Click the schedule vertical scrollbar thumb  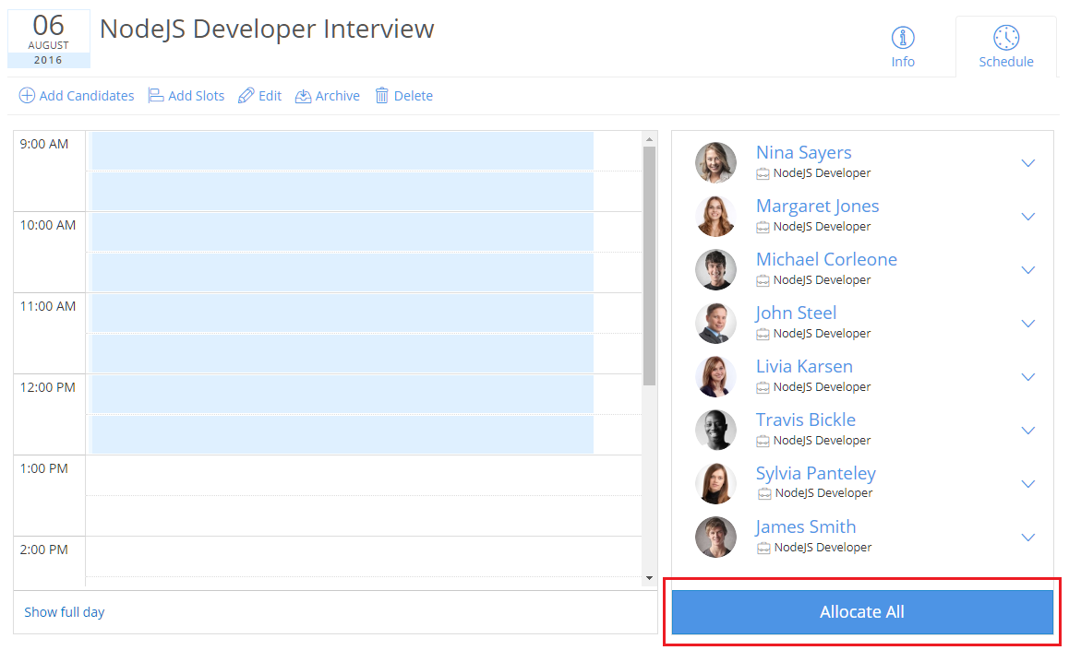click(649, 266)
